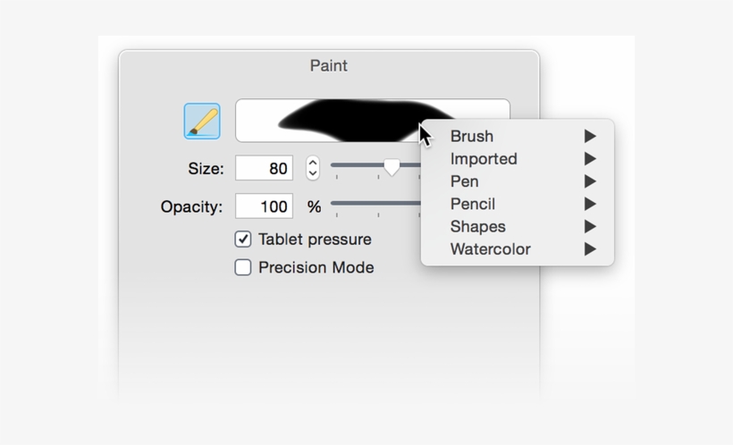Click the Opacity input field
This screenshot has height=445, width=733.
264,206
